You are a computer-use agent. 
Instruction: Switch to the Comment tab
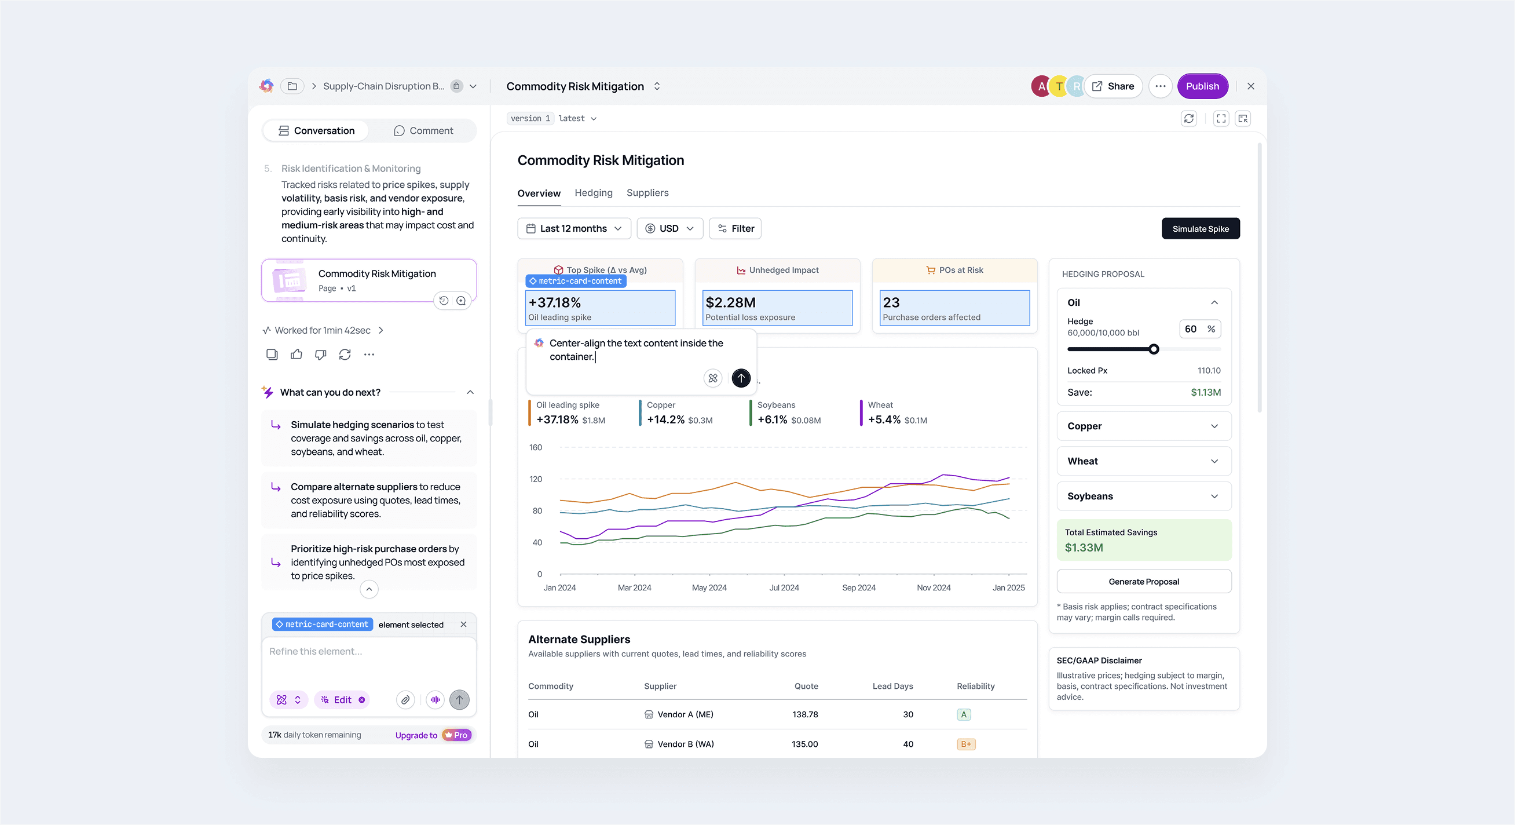(423, 130)
